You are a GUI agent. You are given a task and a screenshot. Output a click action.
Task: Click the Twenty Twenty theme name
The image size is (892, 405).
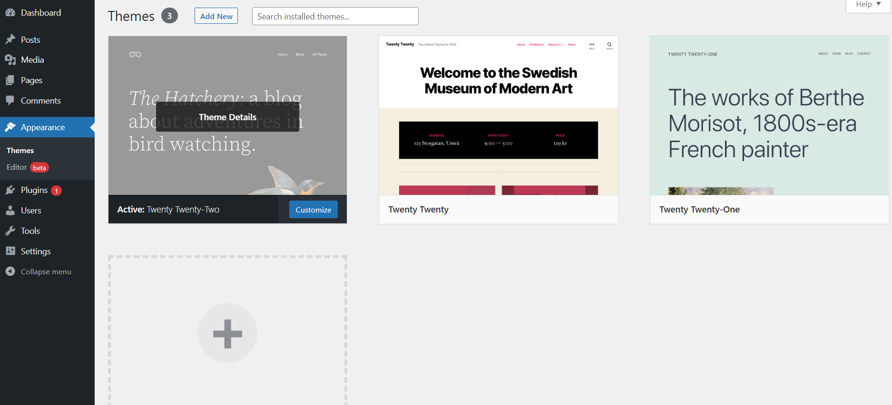419,210
